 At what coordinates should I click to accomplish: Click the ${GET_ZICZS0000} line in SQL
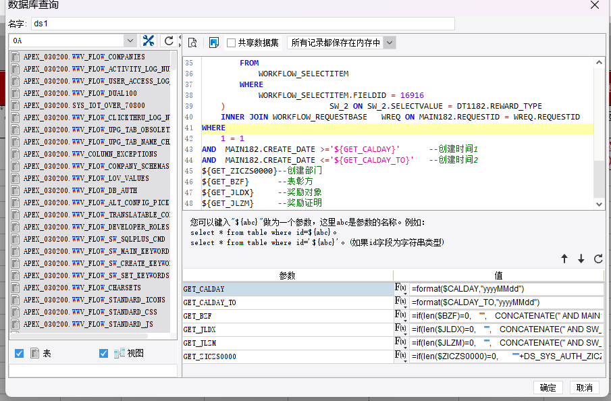(262, 171)
